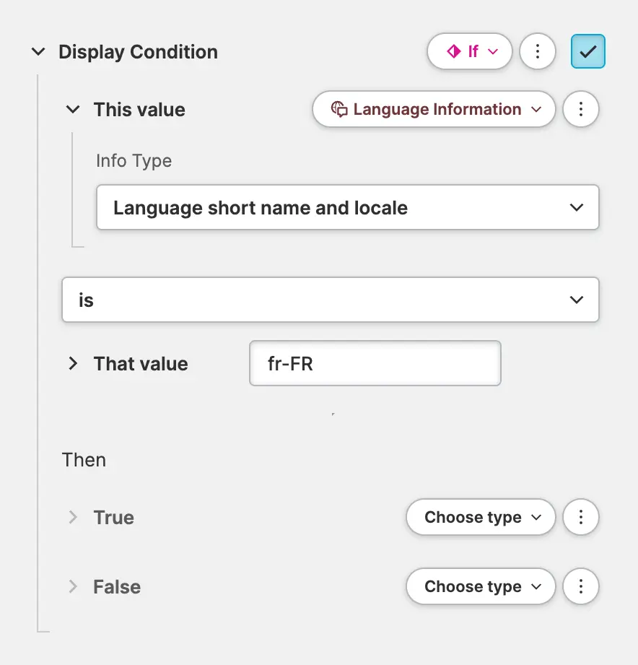638x665 pixels.
Task: Open True row three-dot options menu
Action: [580, 517]
